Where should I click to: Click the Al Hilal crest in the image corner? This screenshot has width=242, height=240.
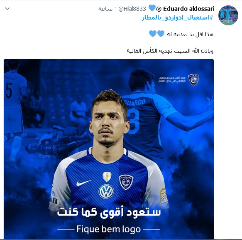click(x=194, y=80)
